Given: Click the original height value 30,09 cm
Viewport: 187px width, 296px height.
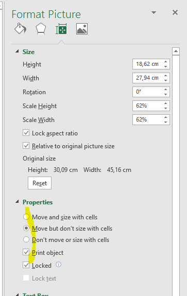Looking at the screenshot, I should coord(65,170).
